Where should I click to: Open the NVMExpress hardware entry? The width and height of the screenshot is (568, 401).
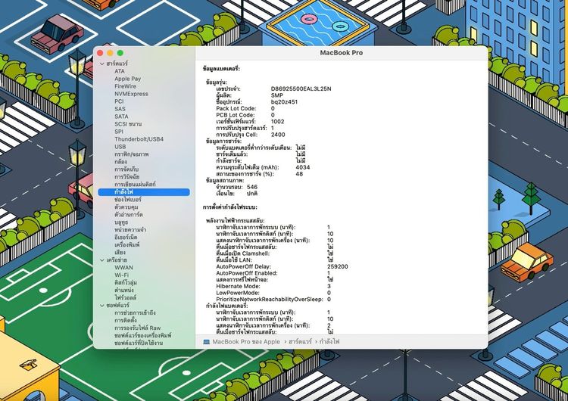coord(131,94)
